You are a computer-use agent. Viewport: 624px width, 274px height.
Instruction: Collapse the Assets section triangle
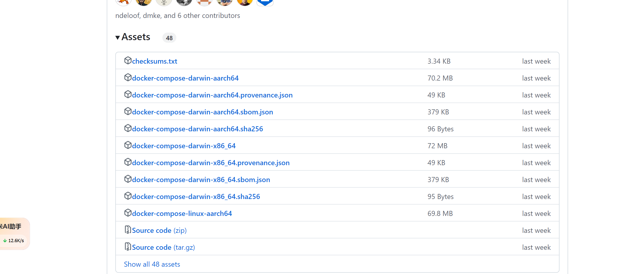point(118,38)
